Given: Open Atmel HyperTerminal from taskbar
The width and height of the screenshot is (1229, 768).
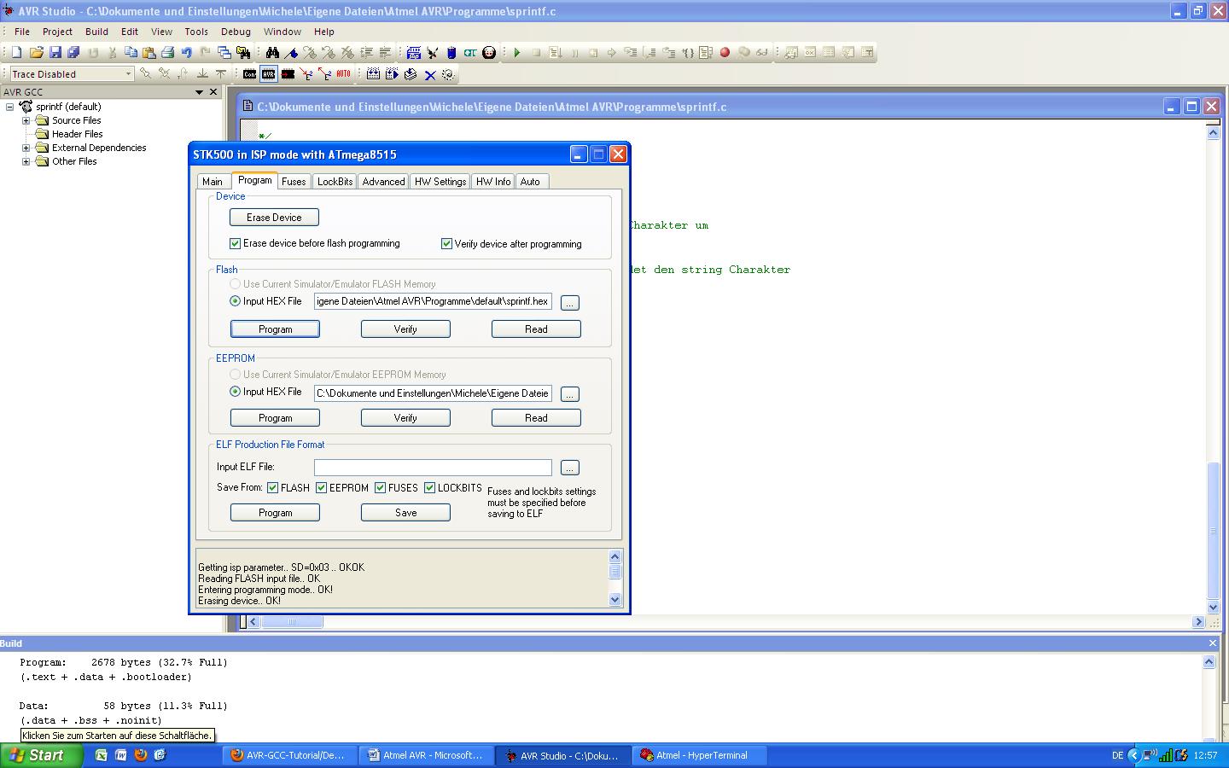Looking at the screenshot, I should (x=702, y=755).
